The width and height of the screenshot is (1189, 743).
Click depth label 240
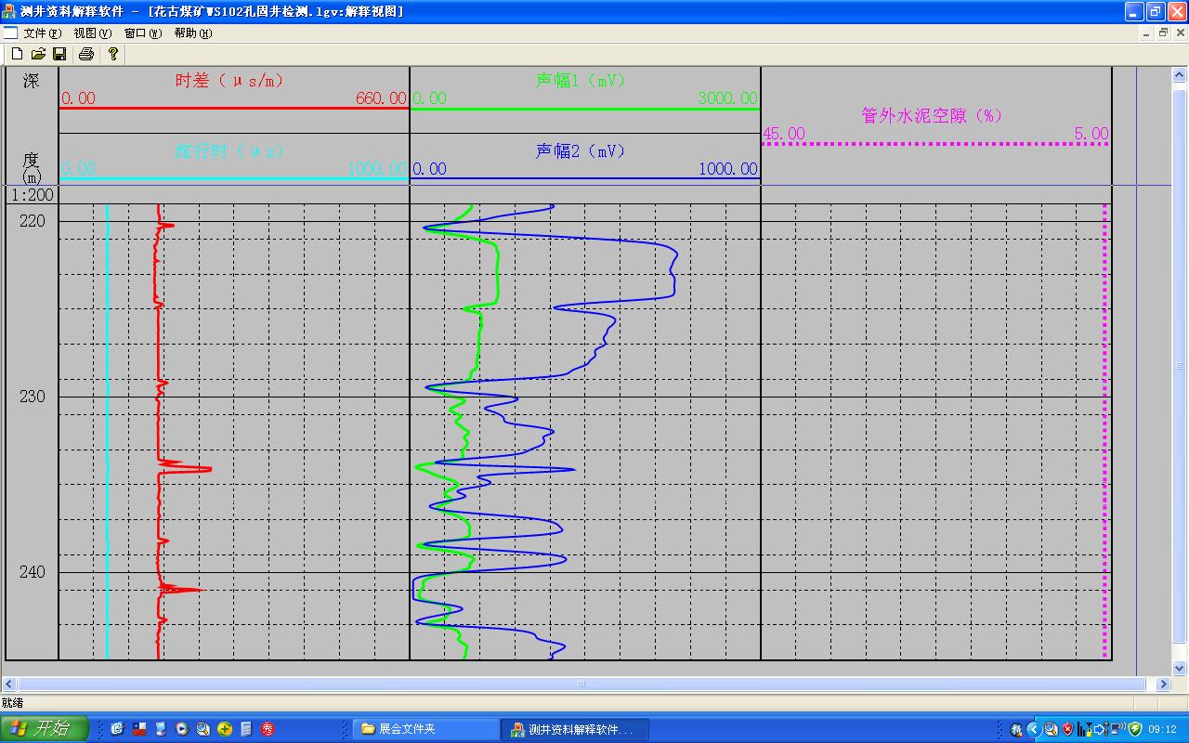click(32, 572)
